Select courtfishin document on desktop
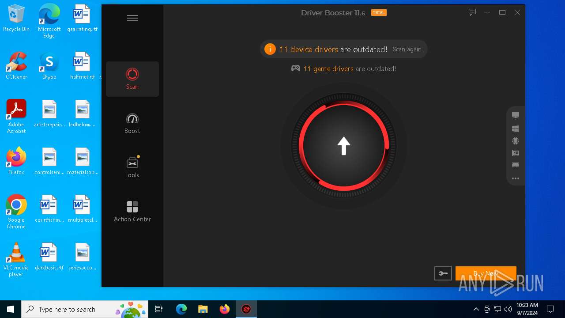Image resolution: width=565 pixels, height=318 pixels. pyautogui.click(x=49, y=209)
